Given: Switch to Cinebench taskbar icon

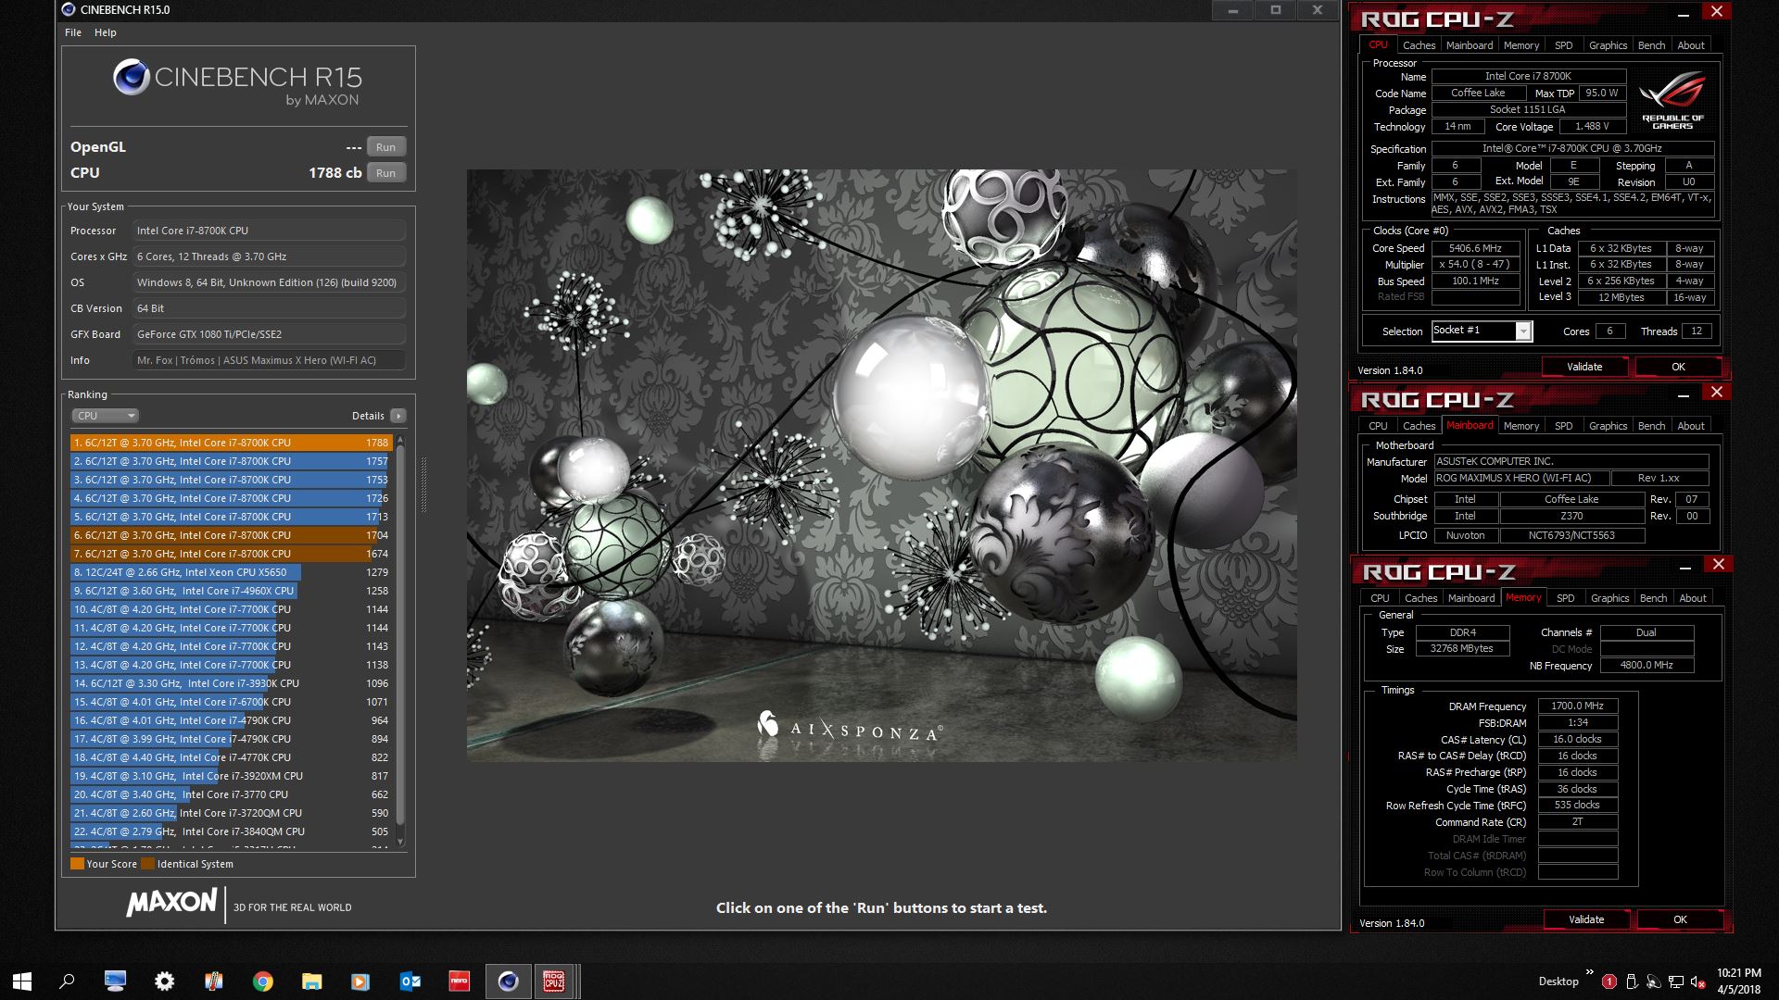Looking at the screenshot, I should (x=508, y=981).
